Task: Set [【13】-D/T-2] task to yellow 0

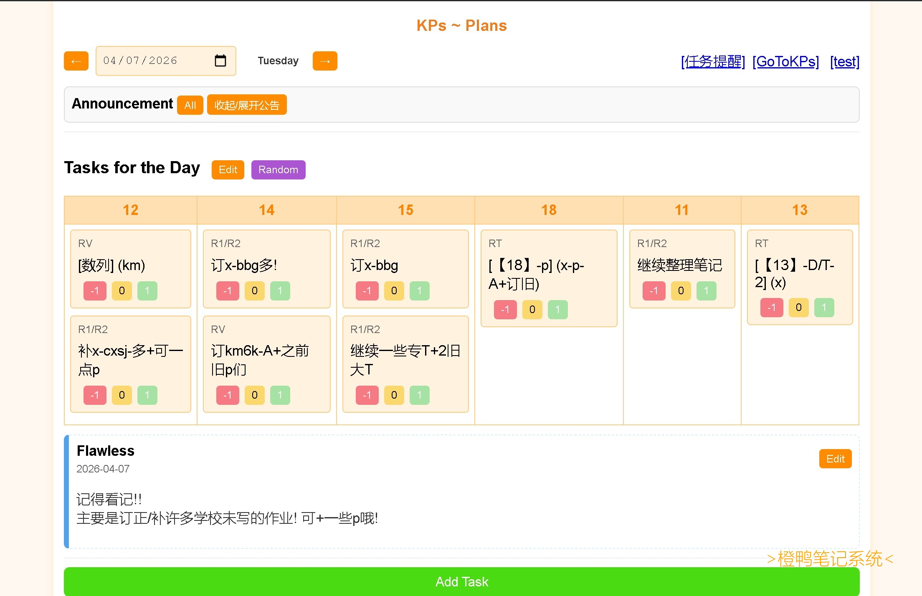Action: coord(798,308)
